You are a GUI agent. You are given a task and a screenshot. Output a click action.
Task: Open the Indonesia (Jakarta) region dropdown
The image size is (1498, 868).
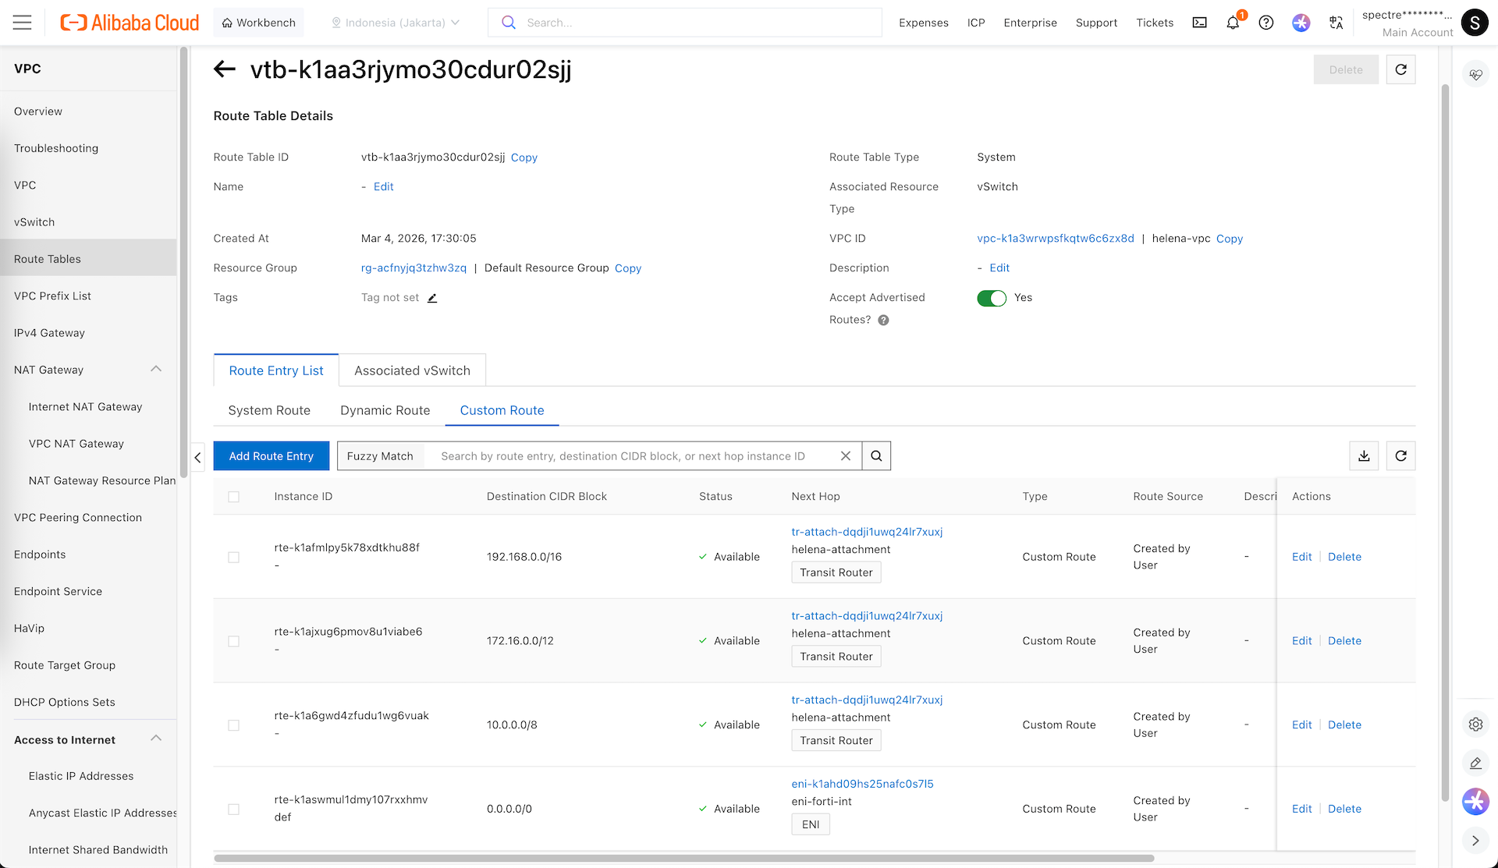396,23
